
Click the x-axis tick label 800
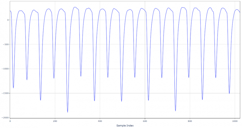click(190, 121)
